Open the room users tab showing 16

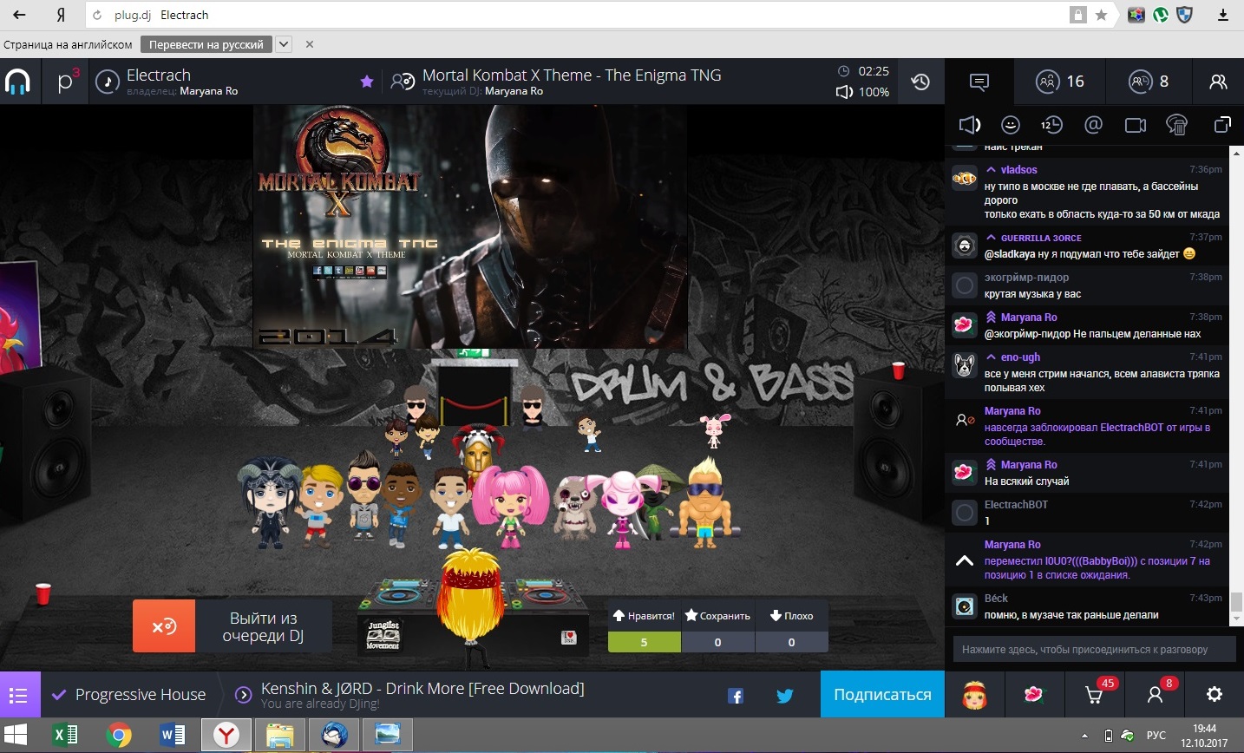1060,82
